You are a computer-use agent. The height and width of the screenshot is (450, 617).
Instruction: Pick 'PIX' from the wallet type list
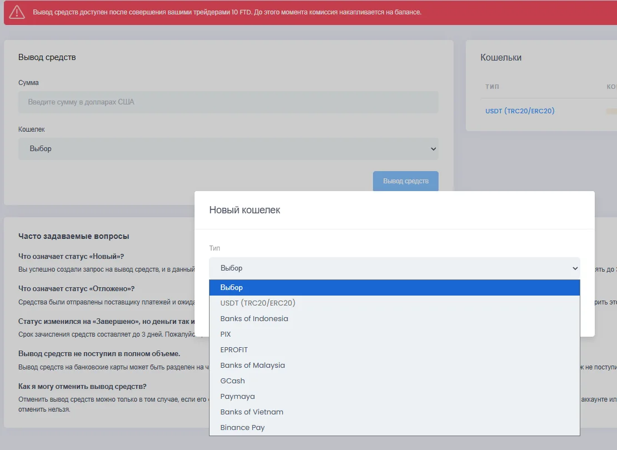(x=394, y=334)
